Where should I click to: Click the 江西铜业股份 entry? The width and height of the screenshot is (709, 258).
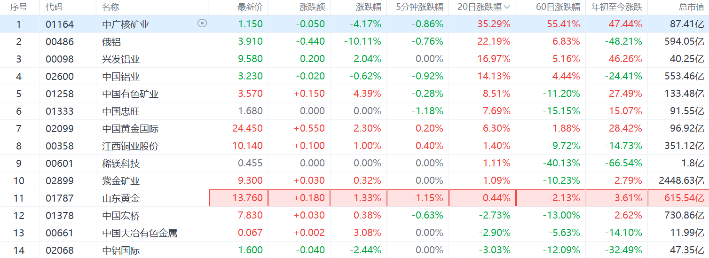(130, 146)
